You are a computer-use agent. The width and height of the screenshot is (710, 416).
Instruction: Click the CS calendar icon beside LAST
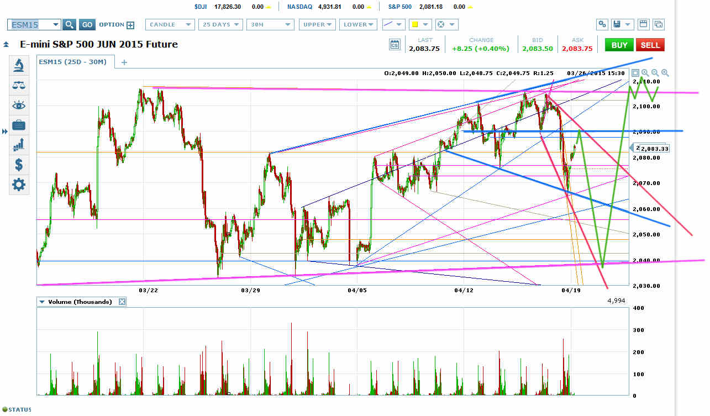point(395,45)
